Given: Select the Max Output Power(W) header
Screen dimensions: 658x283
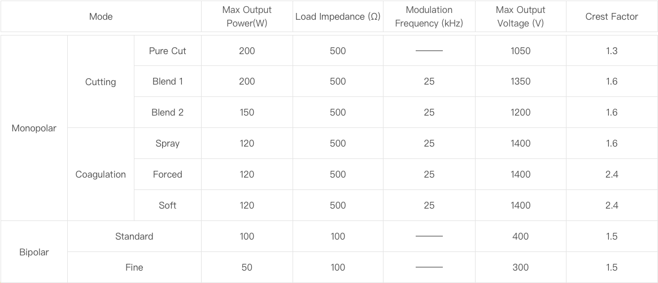Looking at the screenshot, I should (247, 17).
